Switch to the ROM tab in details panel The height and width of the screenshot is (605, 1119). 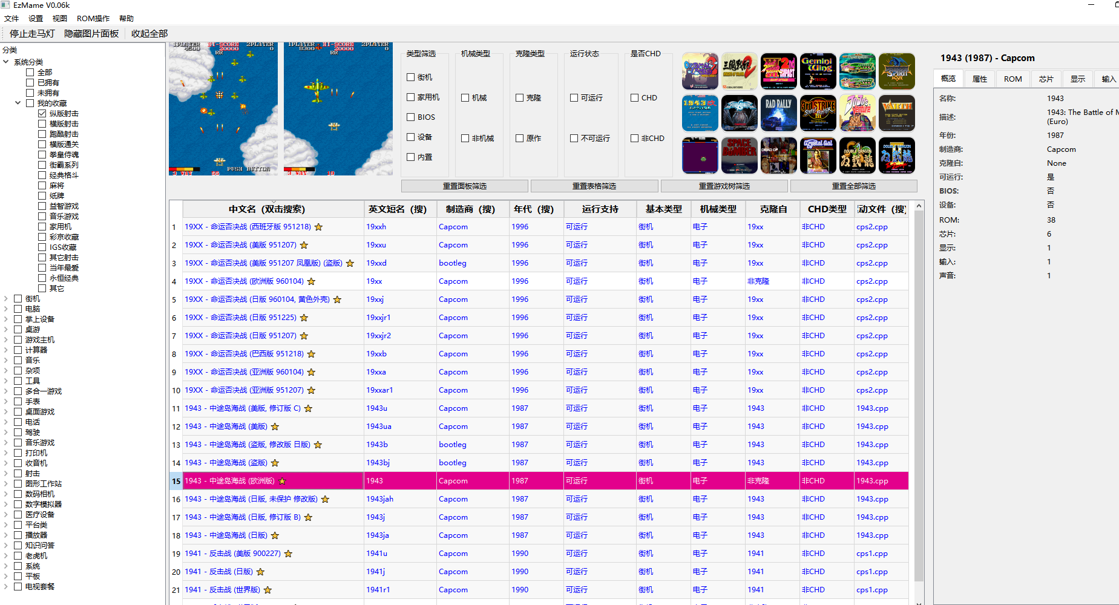point(1013,79)
